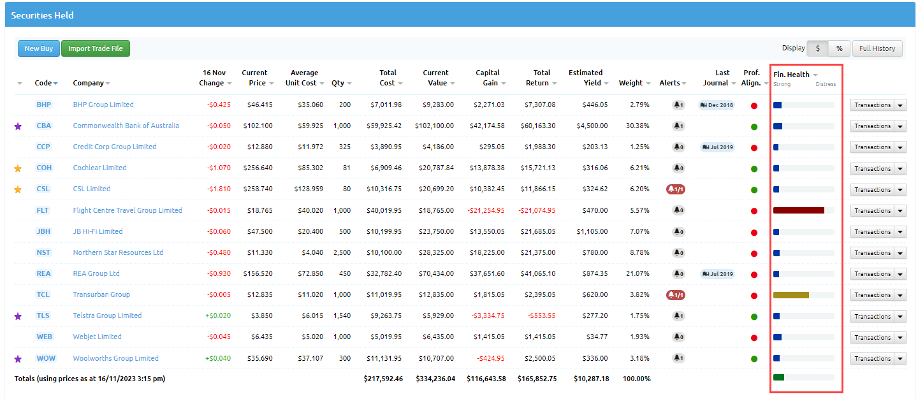The width and height of the screenshot is (918, 399).
Task: Open the Dec 2018 journal entry for BHP
Action: (717, 105)
